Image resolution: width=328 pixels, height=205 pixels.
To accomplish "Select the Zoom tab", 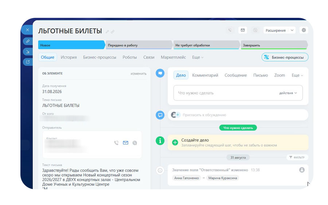I will 280,75.
